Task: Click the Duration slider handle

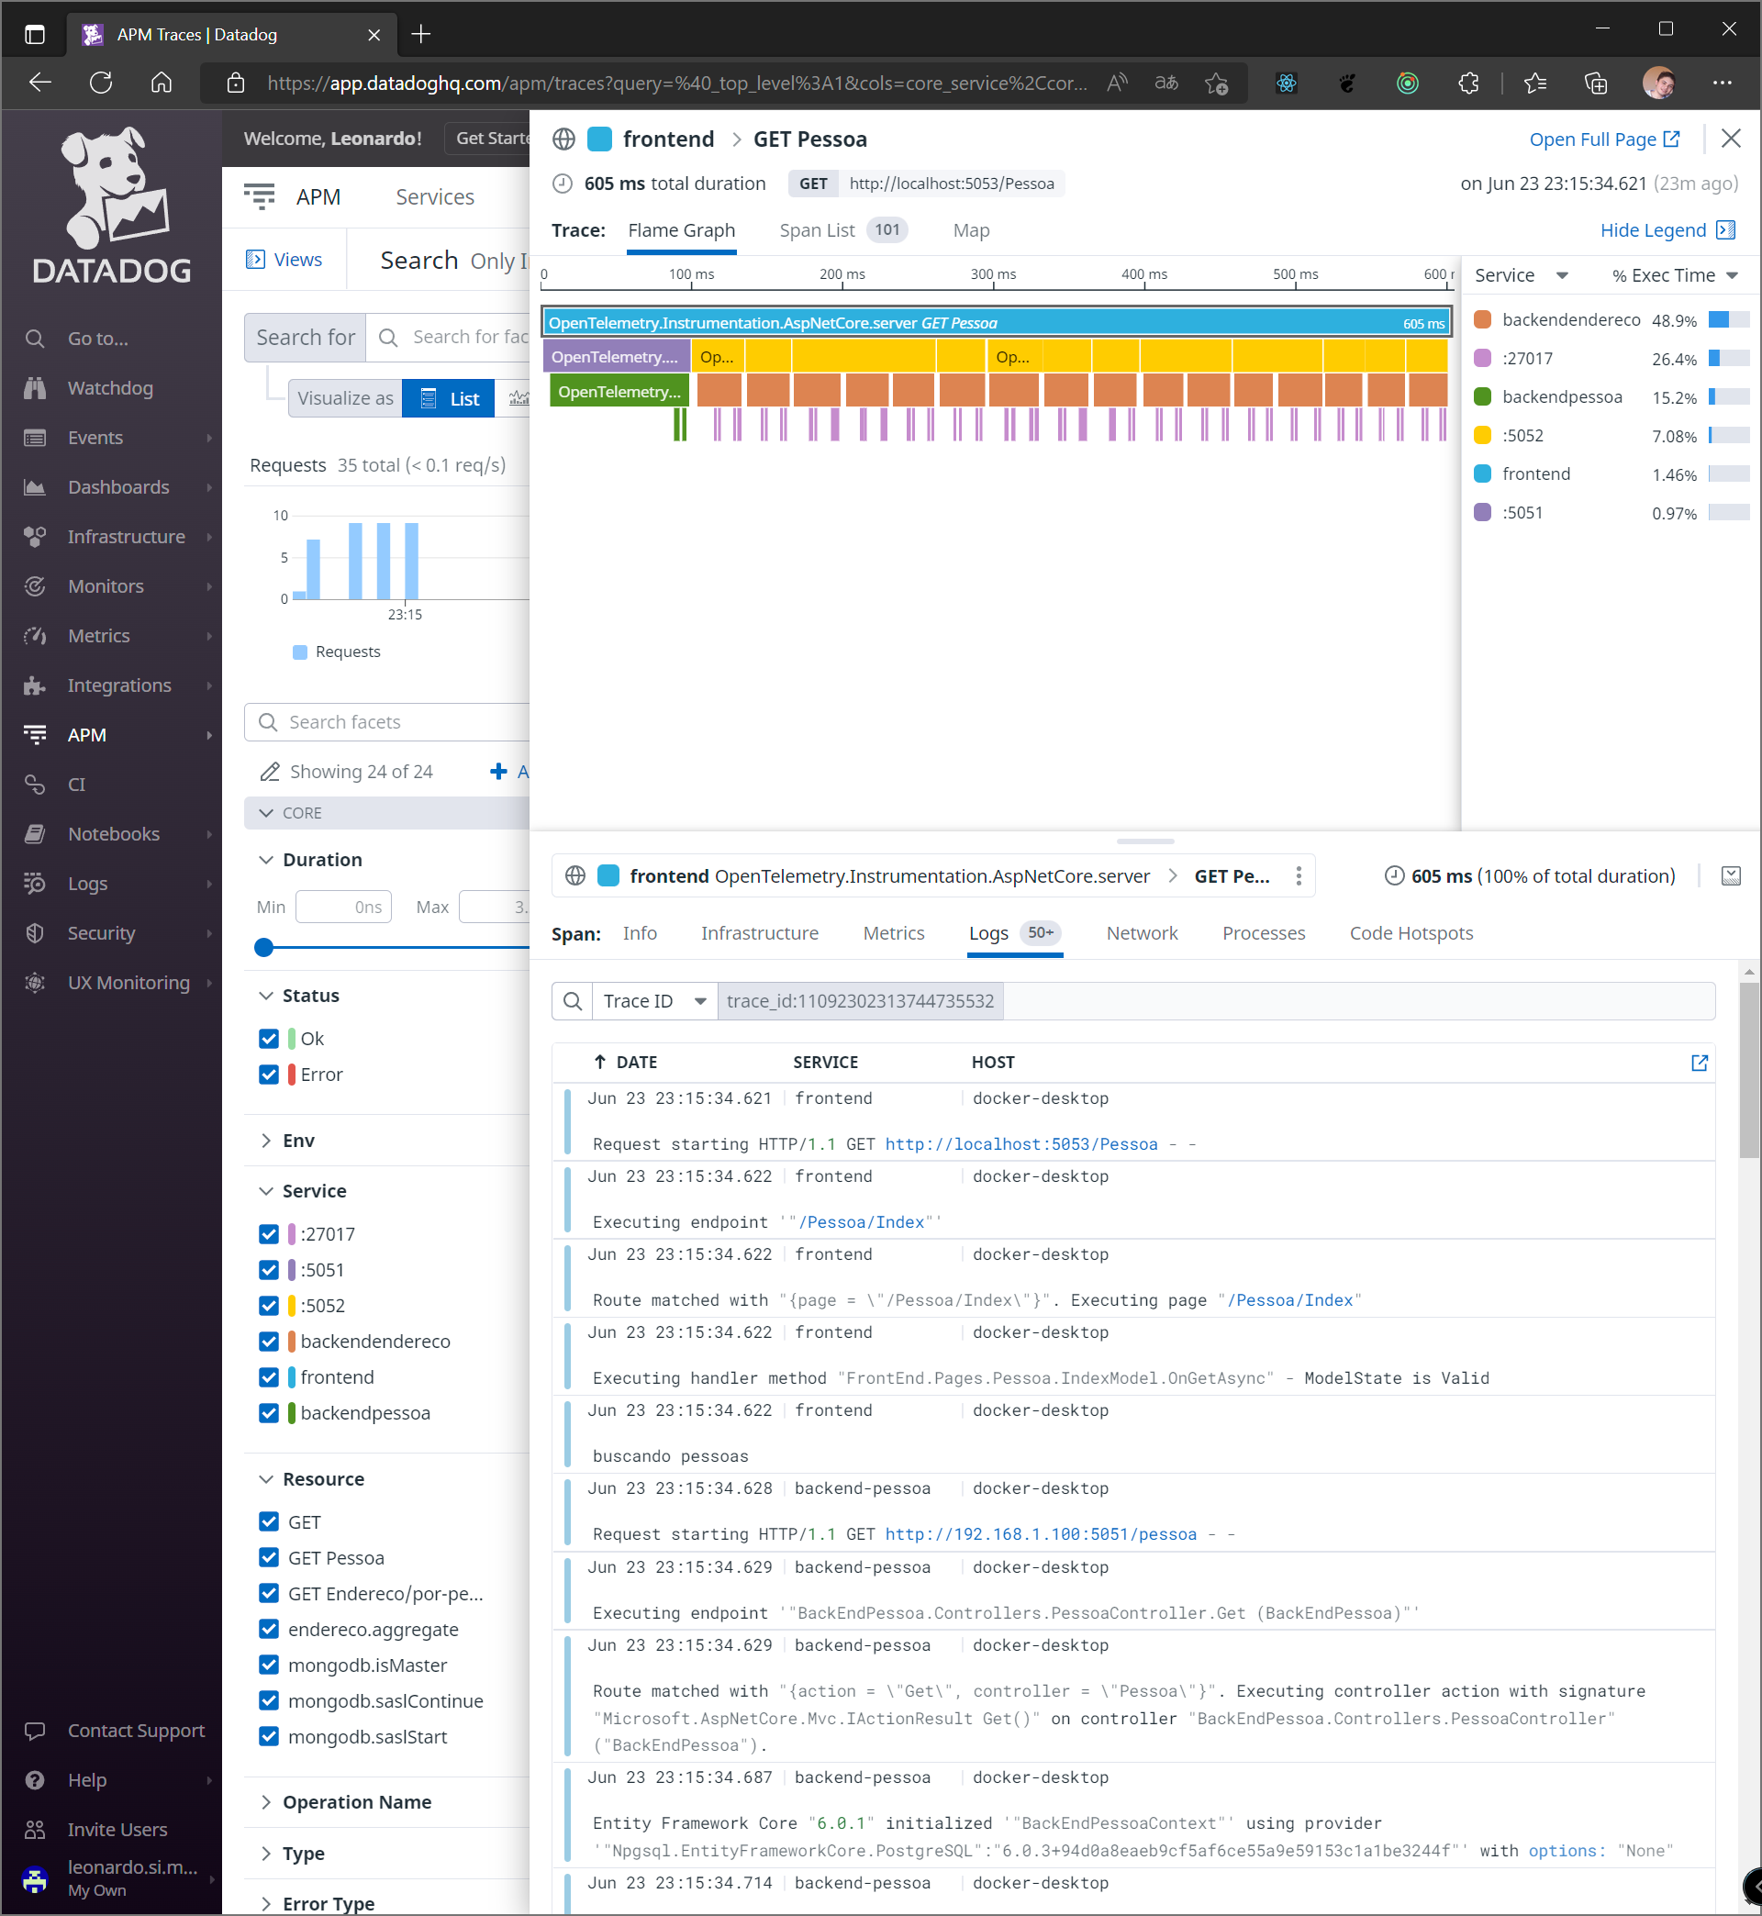Action: coord(264,947)
